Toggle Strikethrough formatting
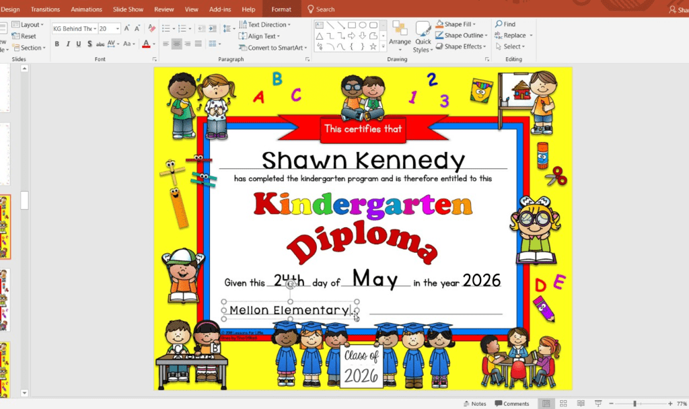The width and height of the screenshot is (689, 409). coord(100,44)
